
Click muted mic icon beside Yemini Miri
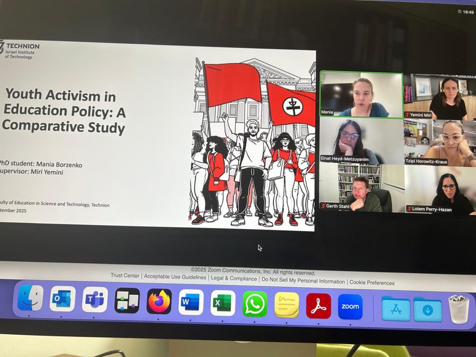(x=407, y=115)
